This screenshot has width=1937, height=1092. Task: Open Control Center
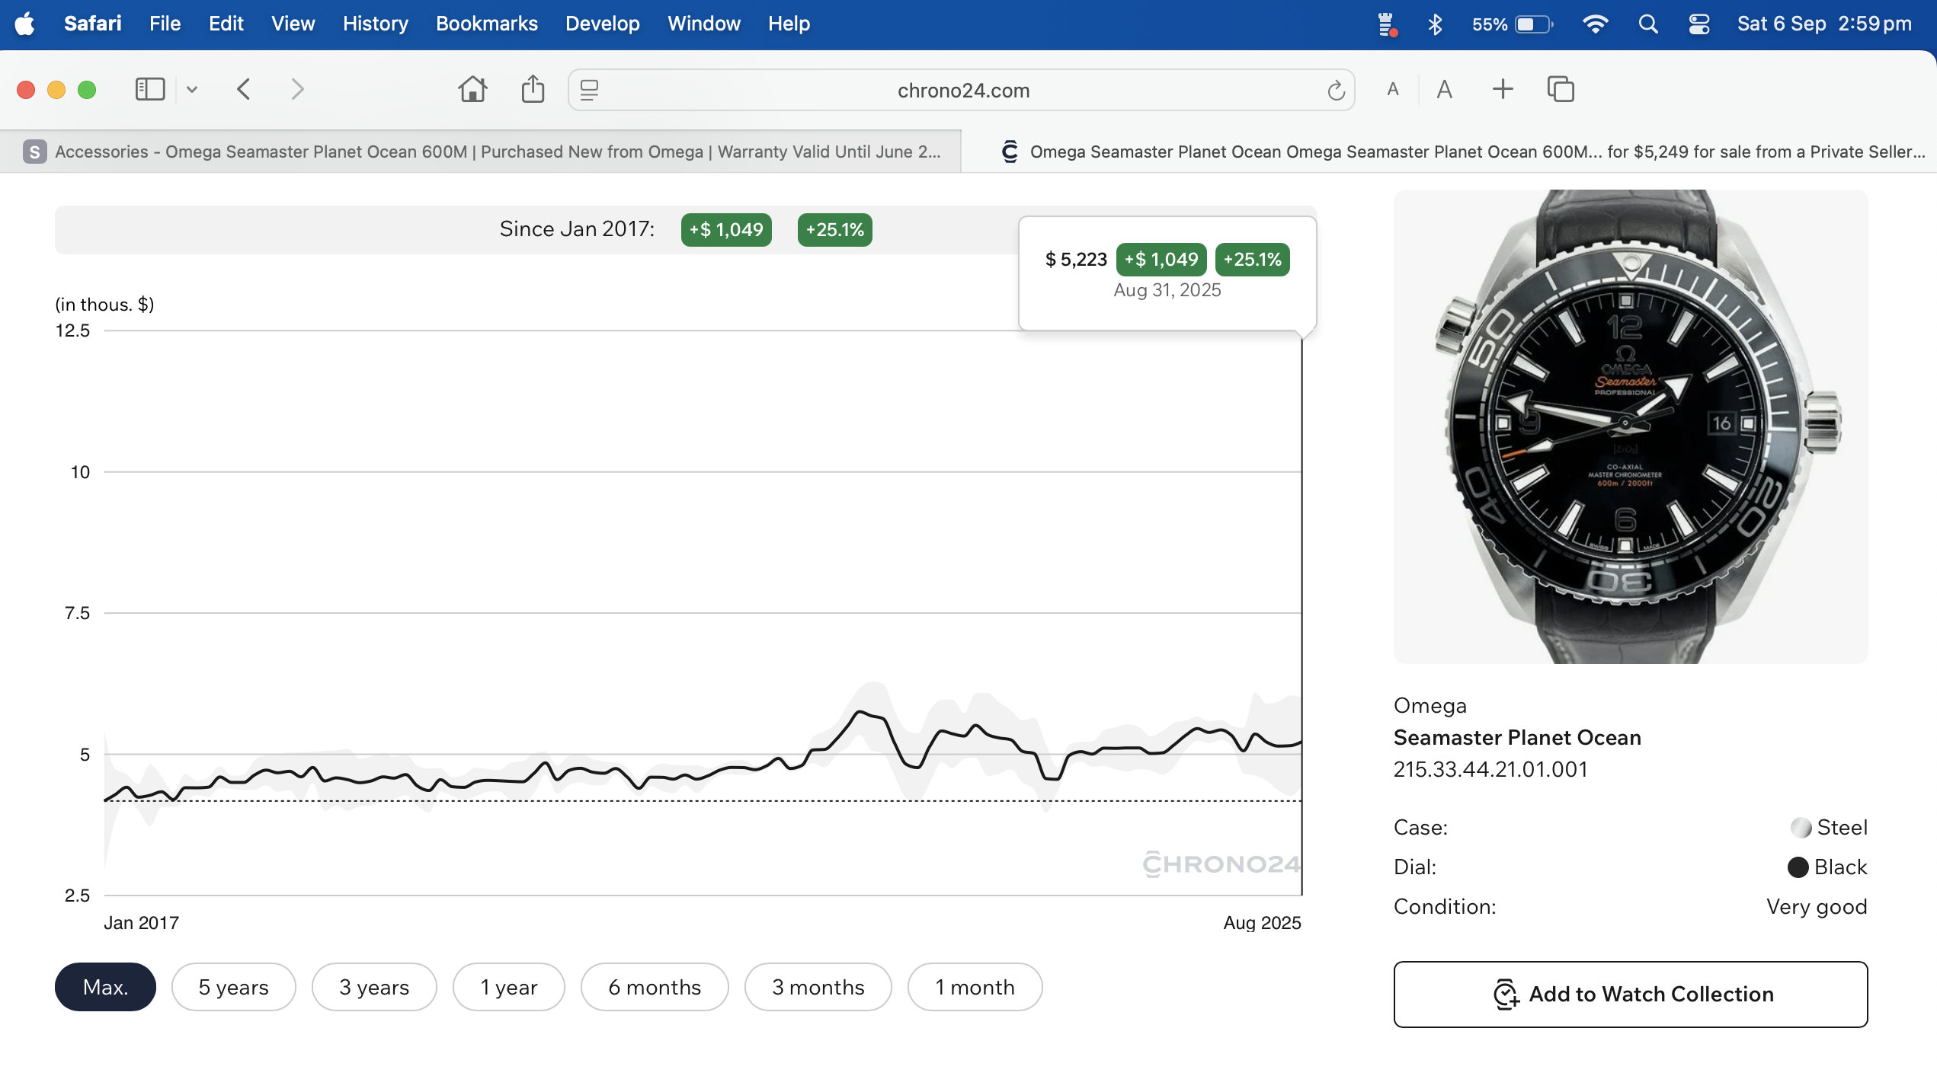click(x=1698, y=24)
